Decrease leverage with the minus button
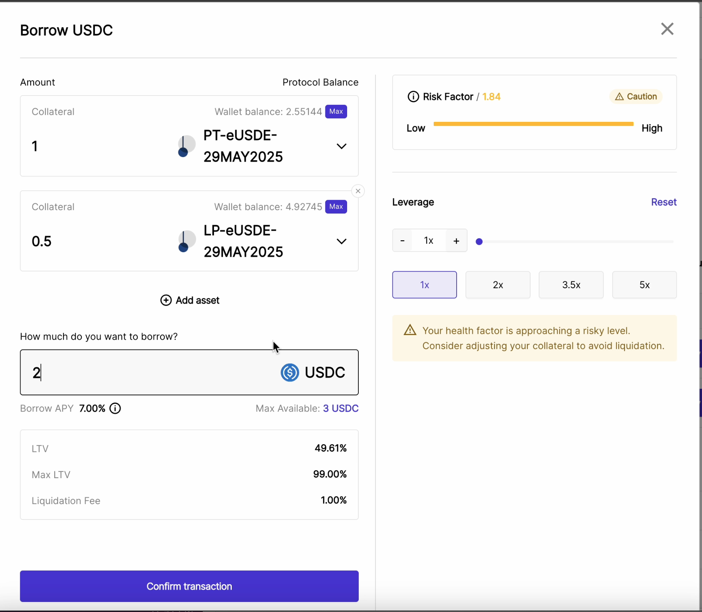This screenshot has width=702, height=612. click(x=402, y=241)
